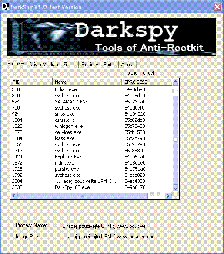
Task: Click the Darkspy banner image
Action: click(x=111, y=37)
